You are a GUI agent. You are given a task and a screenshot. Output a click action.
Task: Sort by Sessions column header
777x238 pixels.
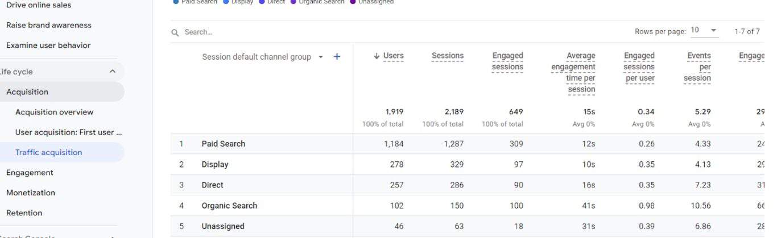(448, 56)
